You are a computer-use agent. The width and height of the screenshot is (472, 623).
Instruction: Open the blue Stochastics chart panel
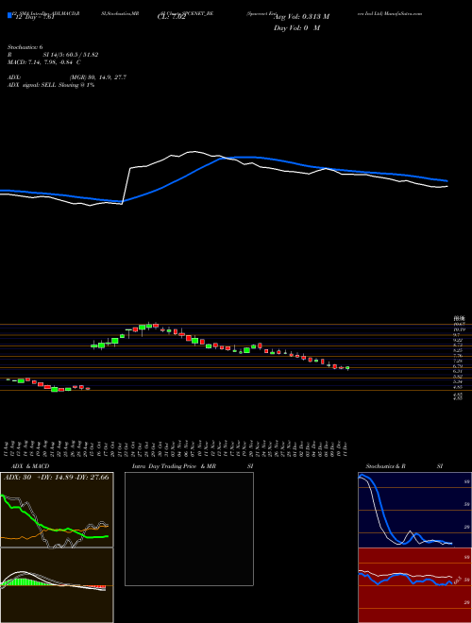click(x=414, y=510)
